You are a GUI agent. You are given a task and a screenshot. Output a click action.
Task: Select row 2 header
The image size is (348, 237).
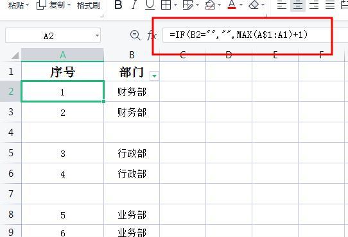[11, 91]
